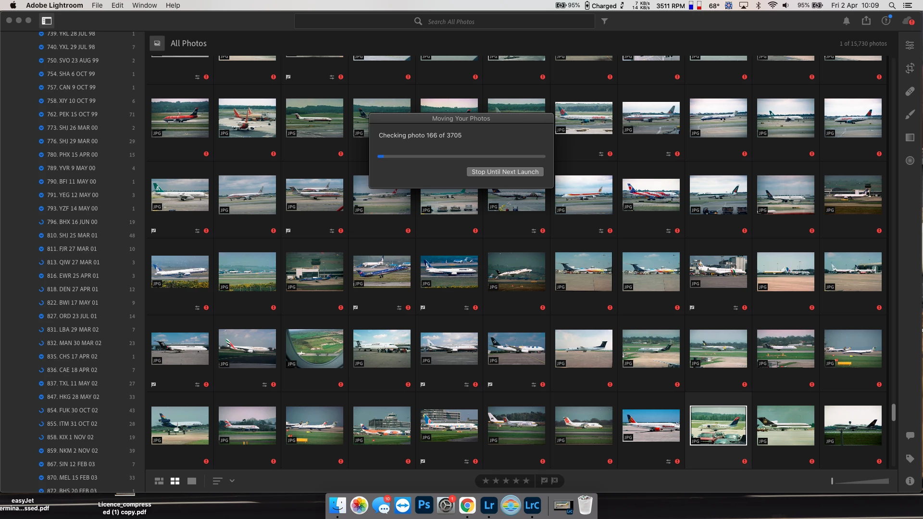Open the Share export icon
Image resolution: width=923 pixels, height=519 pixels.
(866, 21)
